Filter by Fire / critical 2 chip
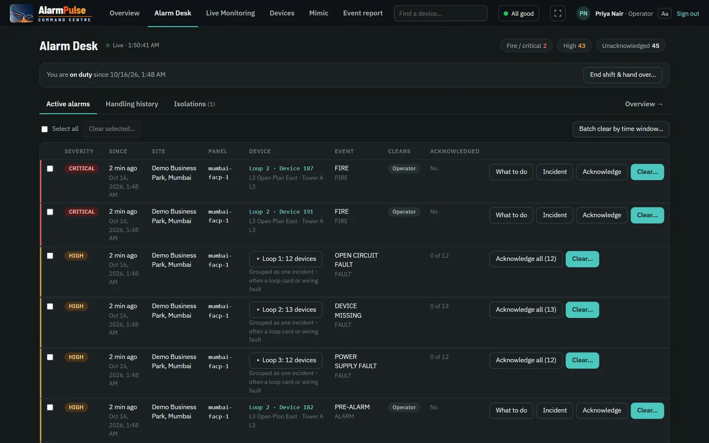This screenshot has width=709, height=443. (x=526, y=46)
